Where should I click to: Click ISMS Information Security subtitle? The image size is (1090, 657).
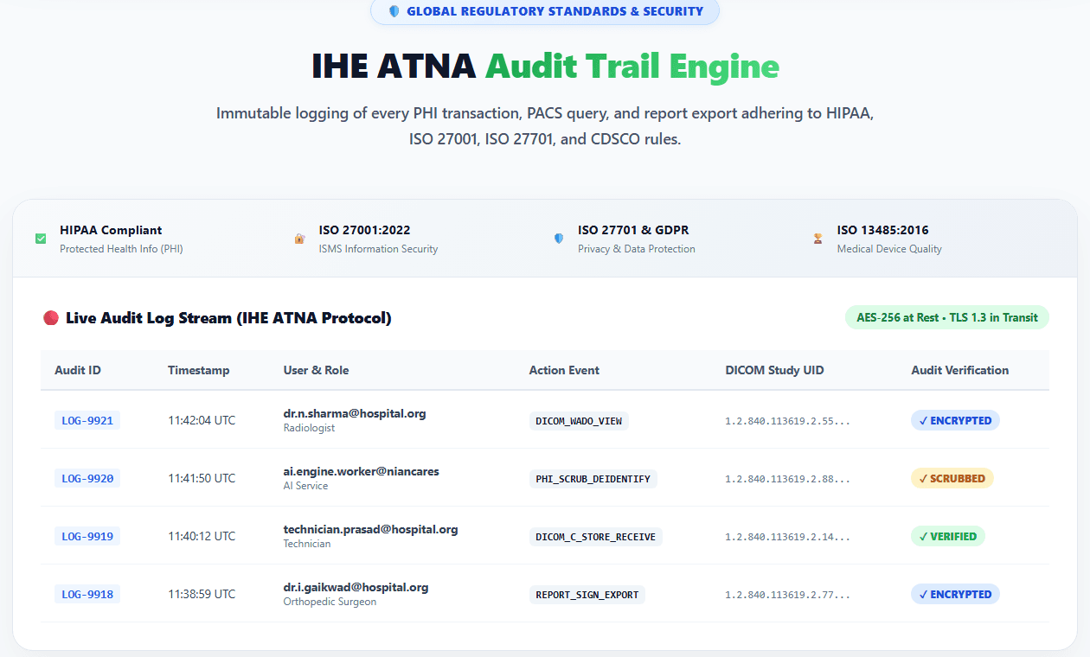pyautogui.click(x=378, y=249)
